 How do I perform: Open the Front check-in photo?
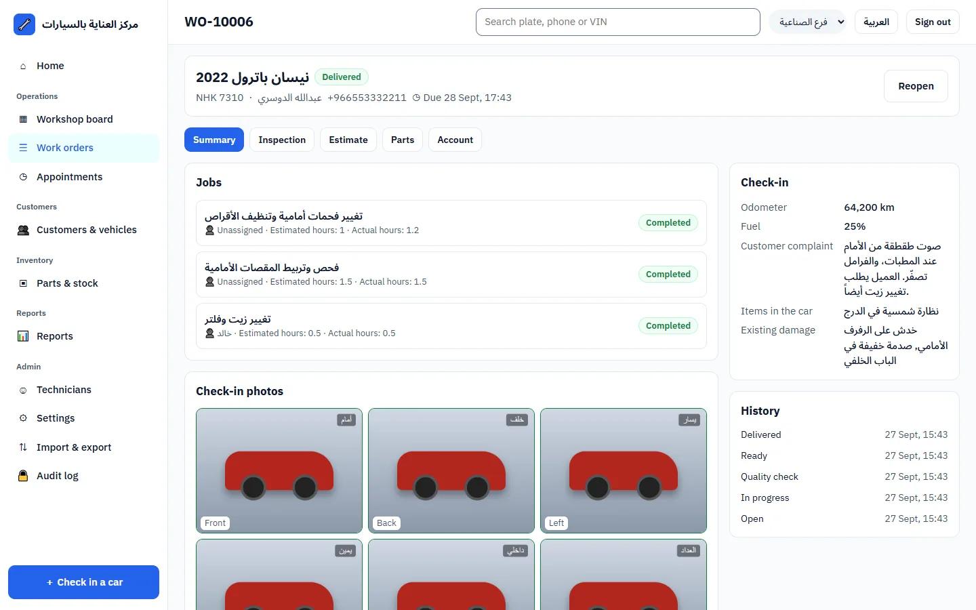pos(279,471)
